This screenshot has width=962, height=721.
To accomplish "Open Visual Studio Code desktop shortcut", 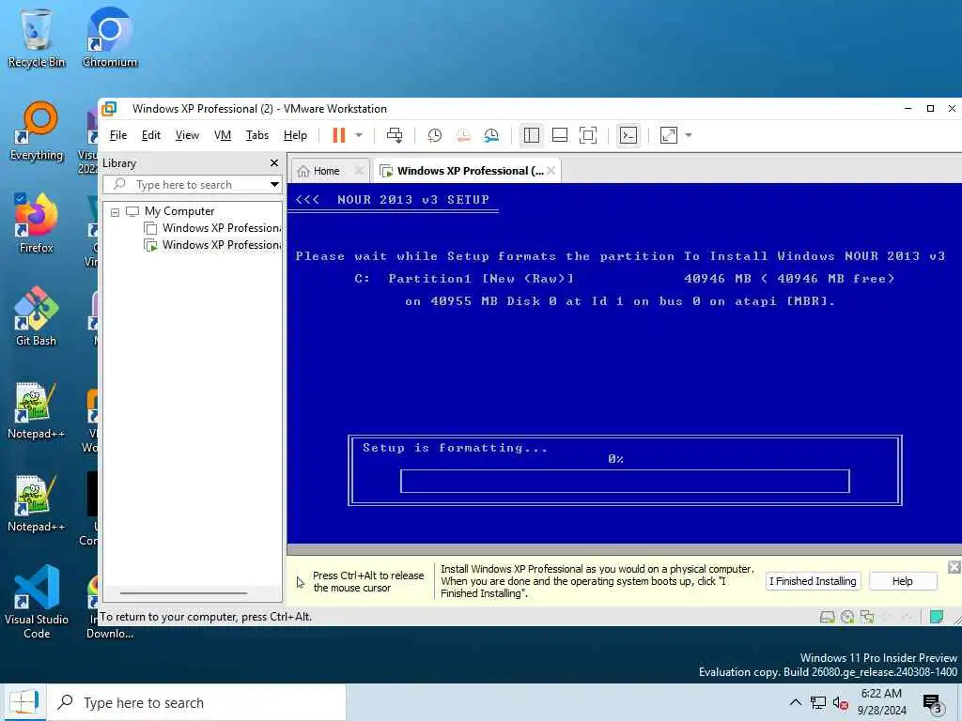I will pyautogui.click(x=37, y=602).
